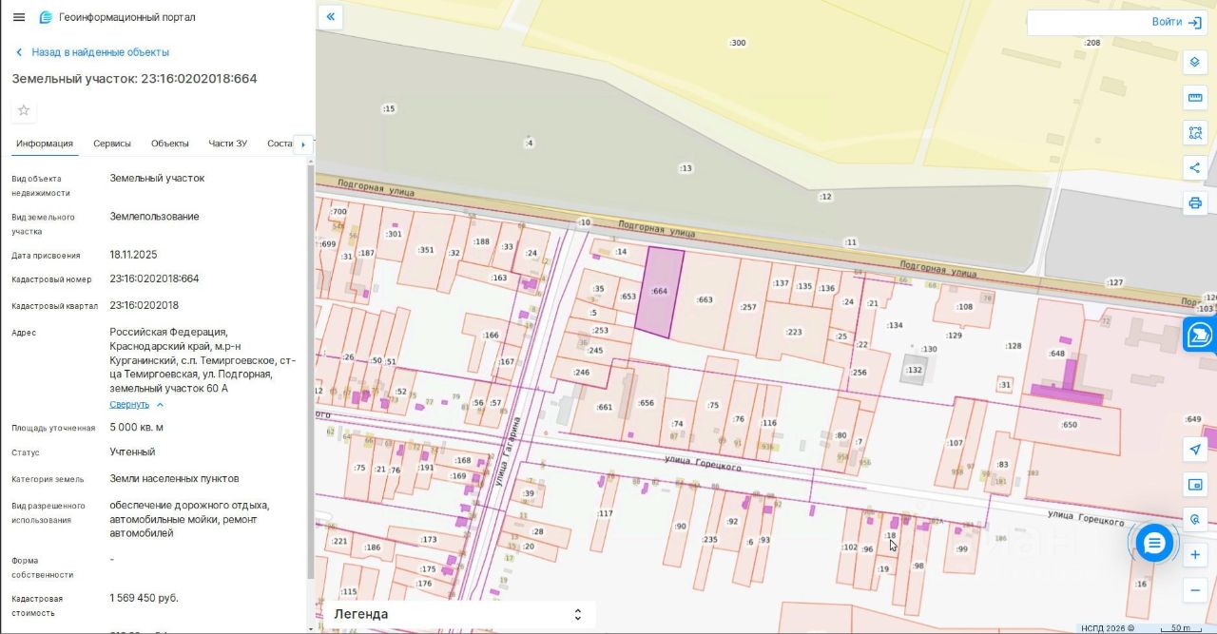The width and height of the screenshot is (1217, 634).
Task: Zoom in the map with plus
Action: [1195, 555]
